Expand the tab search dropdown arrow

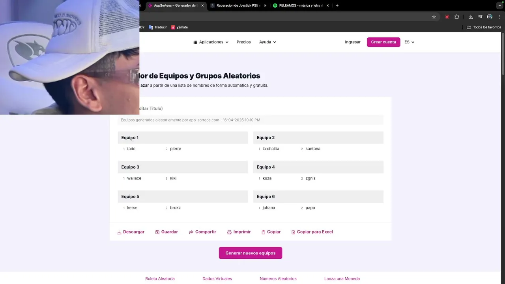[499, 6]
